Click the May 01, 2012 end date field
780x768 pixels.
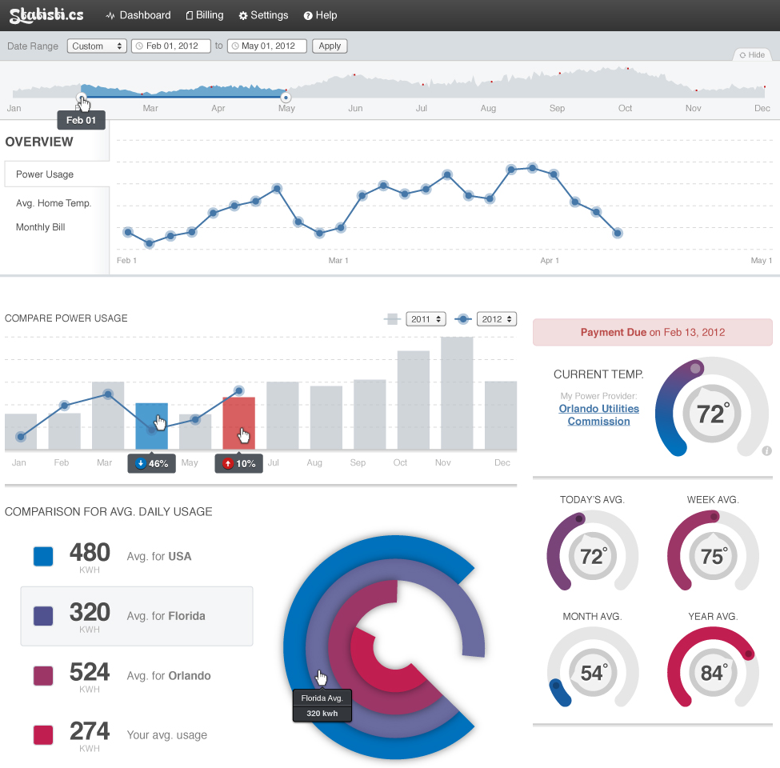(x=267, y=46)
